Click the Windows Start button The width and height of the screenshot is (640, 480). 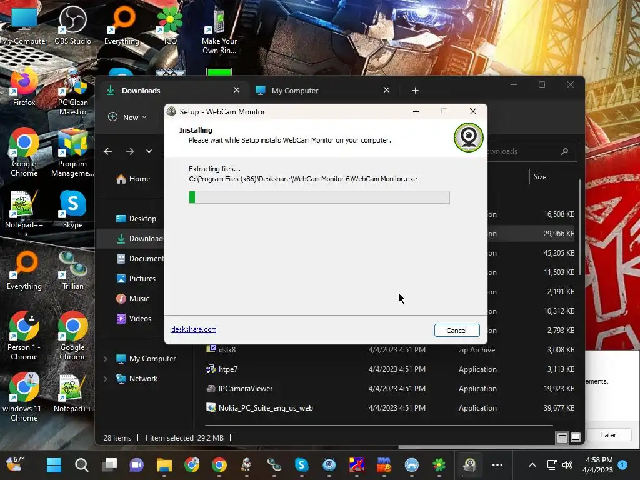pos(54,465)
